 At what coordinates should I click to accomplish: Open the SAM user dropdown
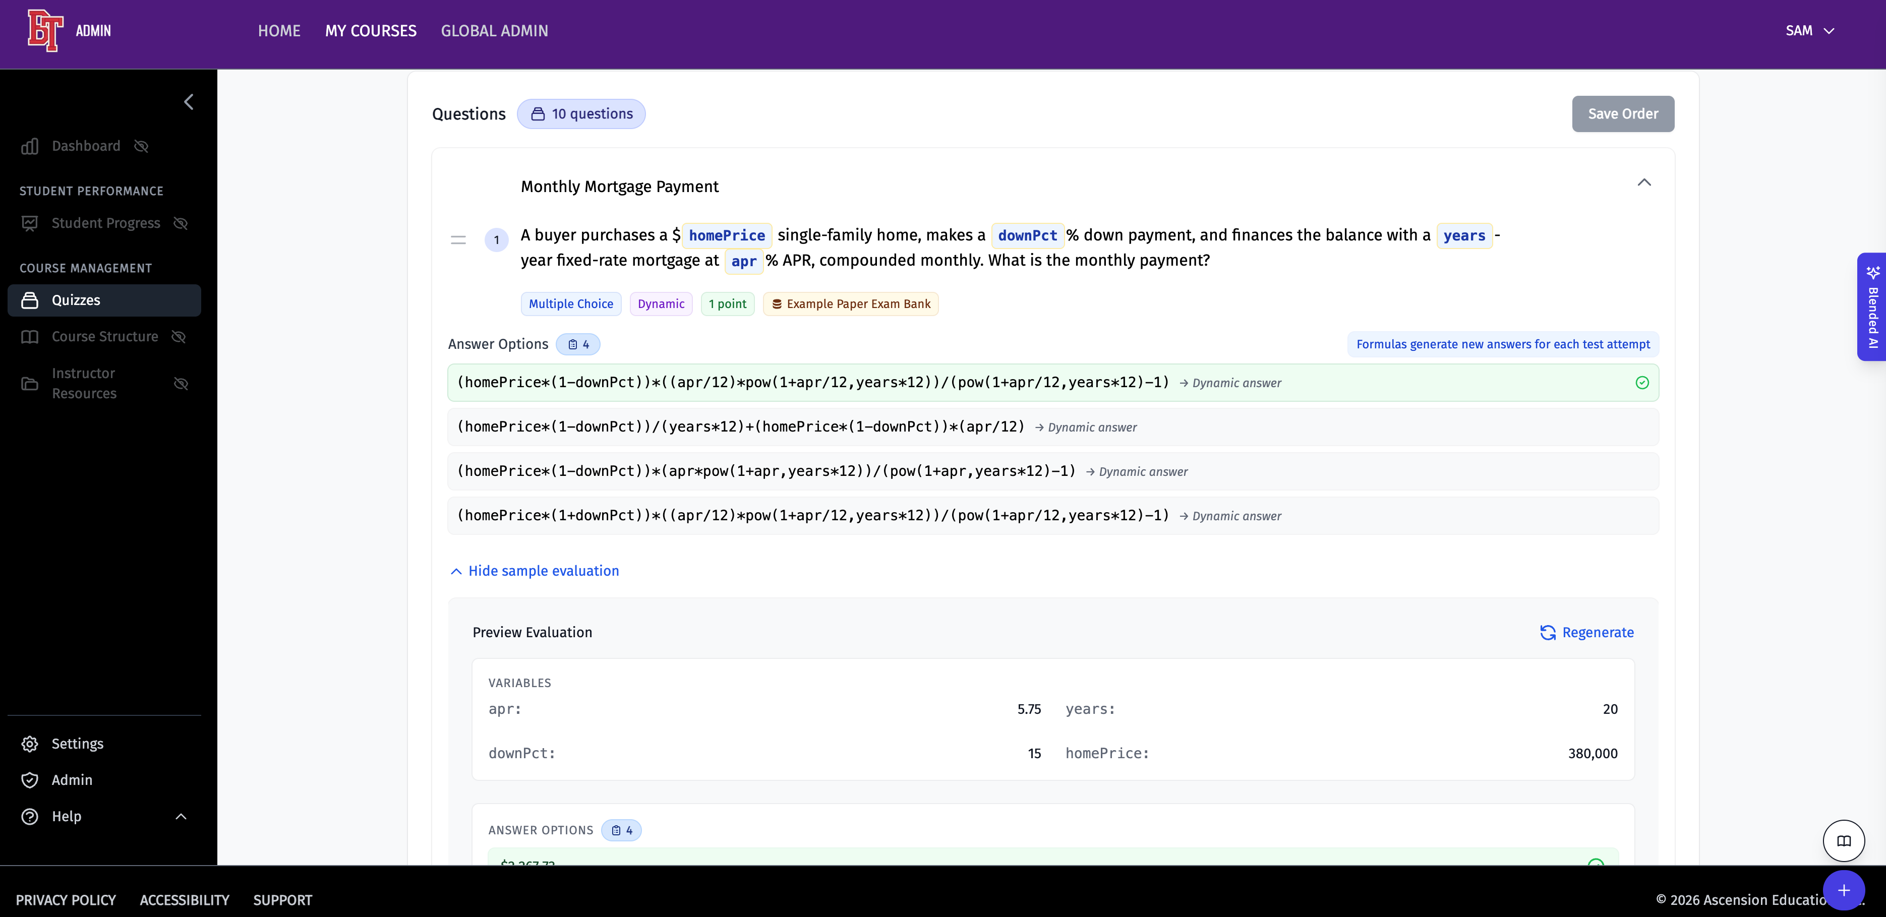coord(1809,31)
